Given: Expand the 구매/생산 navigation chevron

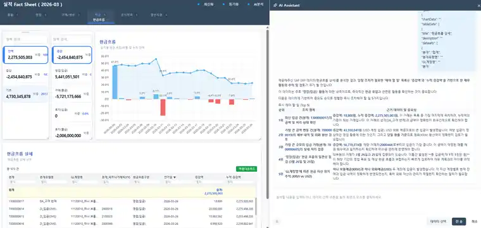Looking at the screenshot, I should click(78, 15).
